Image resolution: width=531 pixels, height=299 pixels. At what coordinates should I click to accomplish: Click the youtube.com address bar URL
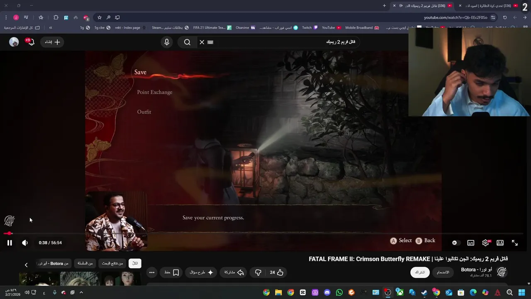point(455,17)
